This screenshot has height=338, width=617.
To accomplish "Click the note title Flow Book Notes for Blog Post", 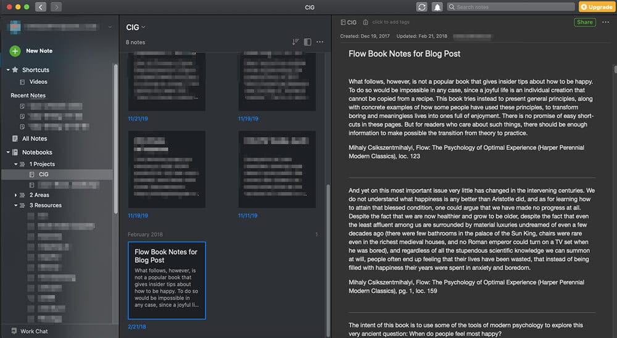I will click(404, 54).
